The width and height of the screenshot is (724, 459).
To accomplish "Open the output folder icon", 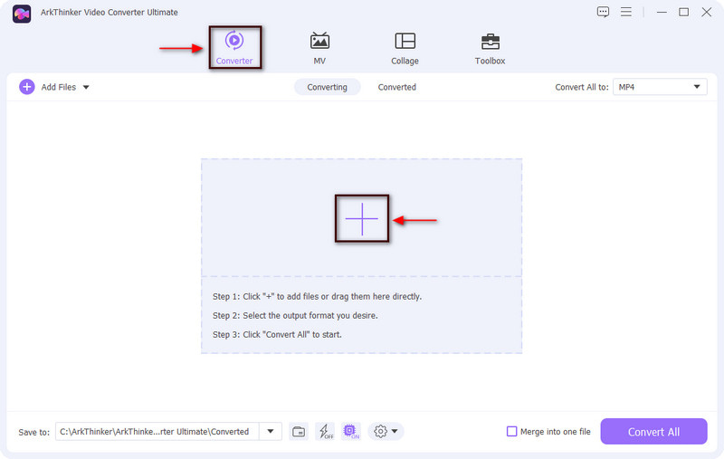I will pyautogui.click(x=299, y=431).
